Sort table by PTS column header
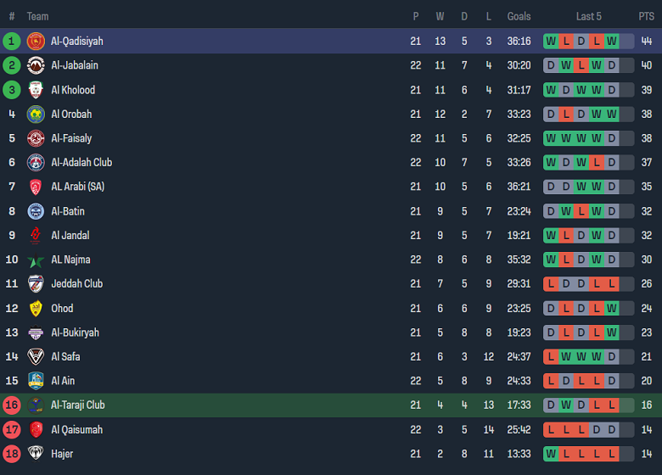The image size is (662, 475). click(646, 16)
